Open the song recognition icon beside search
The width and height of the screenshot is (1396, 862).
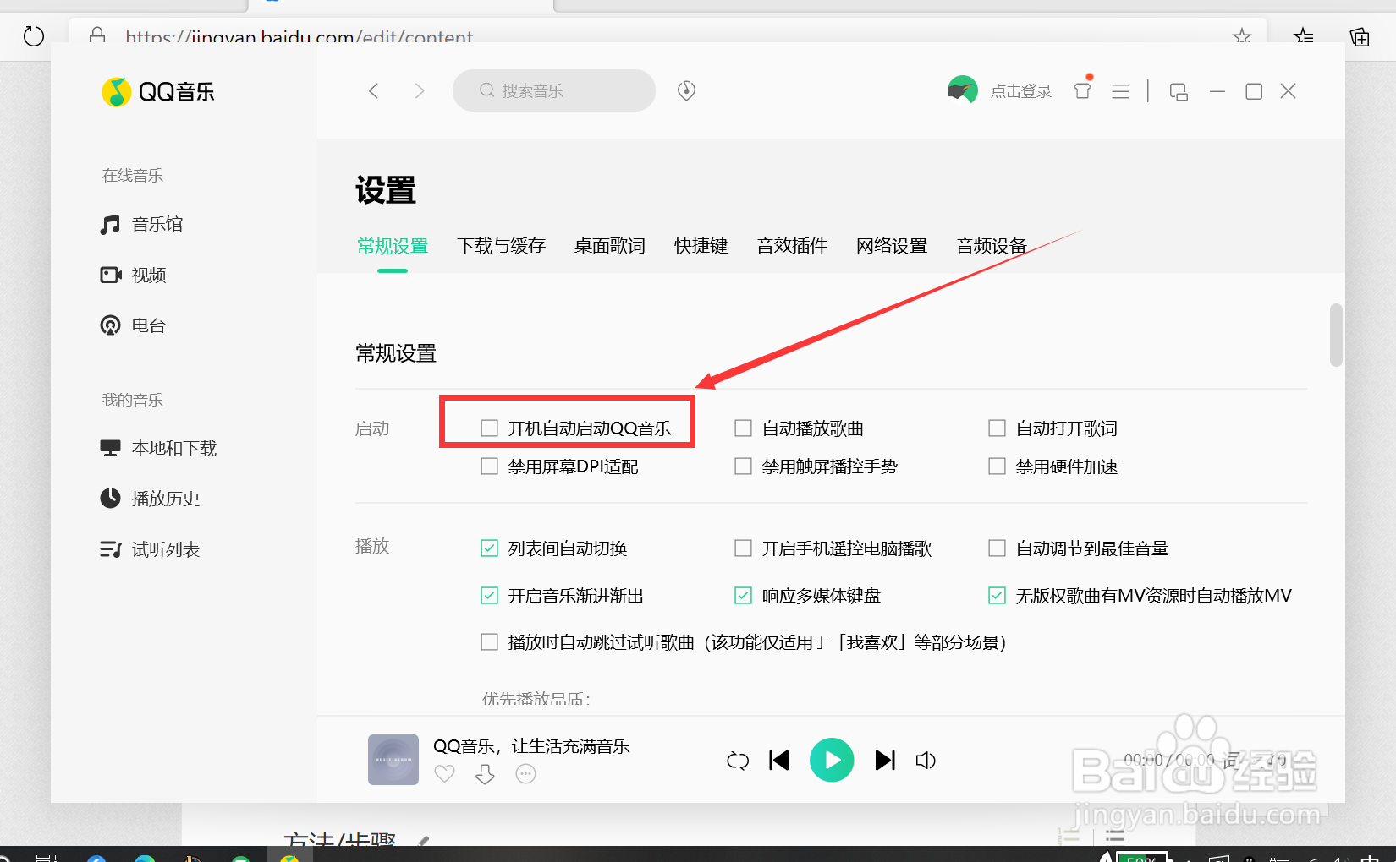pyautogui.click(x=686, y=90)
